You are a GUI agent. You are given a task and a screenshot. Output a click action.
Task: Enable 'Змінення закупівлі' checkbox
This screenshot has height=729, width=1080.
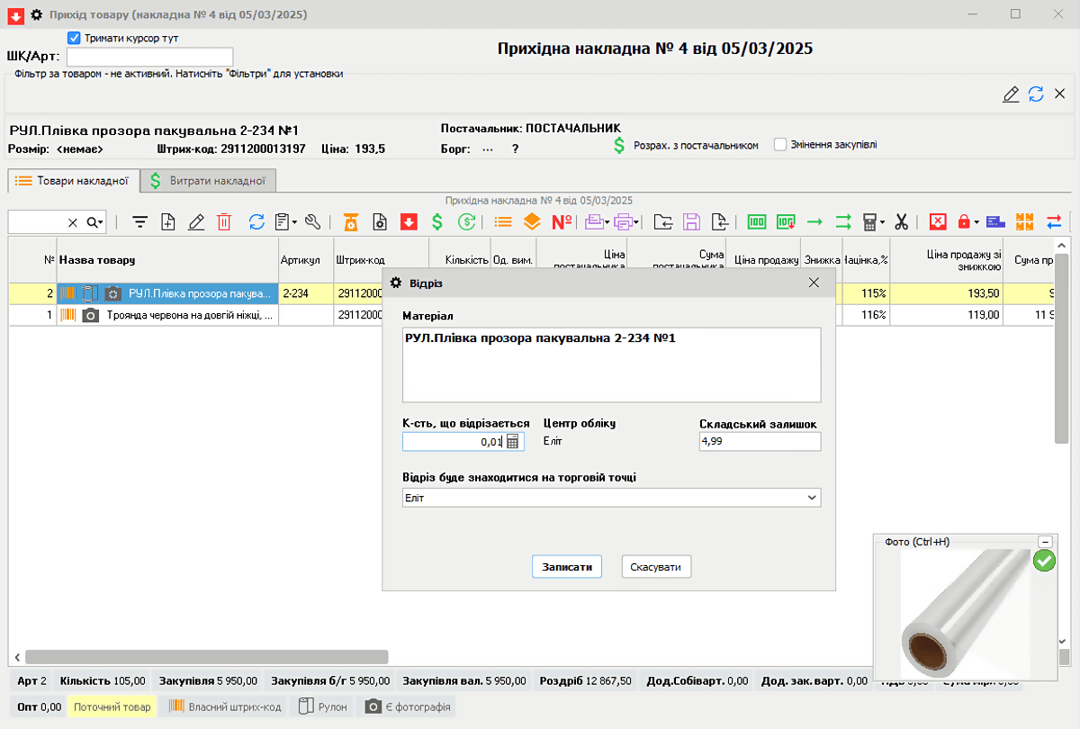780,145
